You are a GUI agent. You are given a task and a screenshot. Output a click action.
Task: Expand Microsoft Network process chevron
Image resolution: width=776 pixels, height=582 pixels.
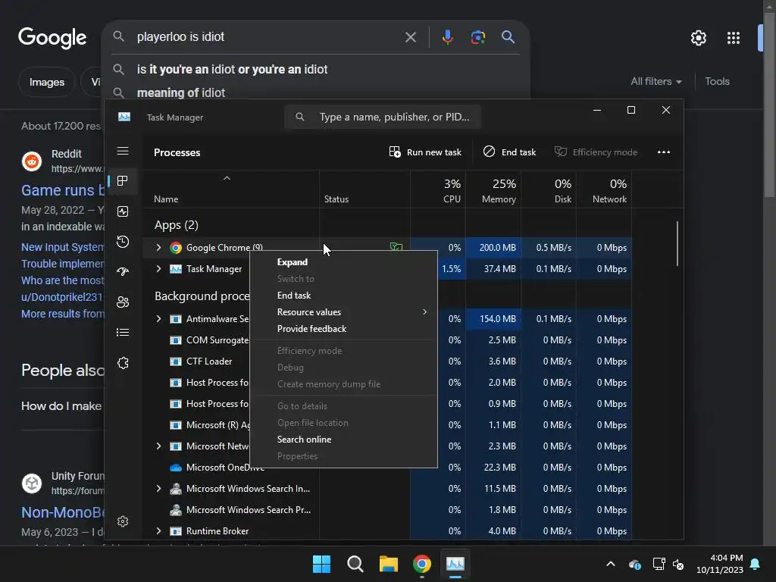(159, 446)
